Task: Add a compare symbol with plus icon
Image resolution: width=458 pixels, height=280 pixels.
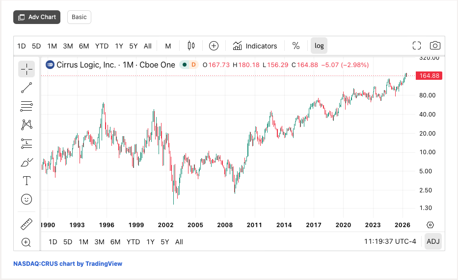Action: coord(214,46)
